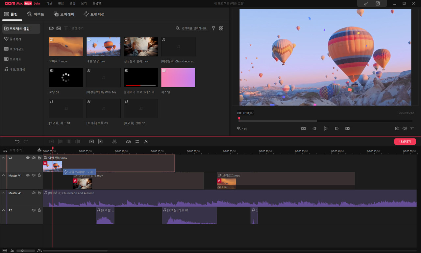The width and height of the screenshot is (421, 253).
Task: Switch to the 오버레이 tab
Action: click(x=64, y=14)
